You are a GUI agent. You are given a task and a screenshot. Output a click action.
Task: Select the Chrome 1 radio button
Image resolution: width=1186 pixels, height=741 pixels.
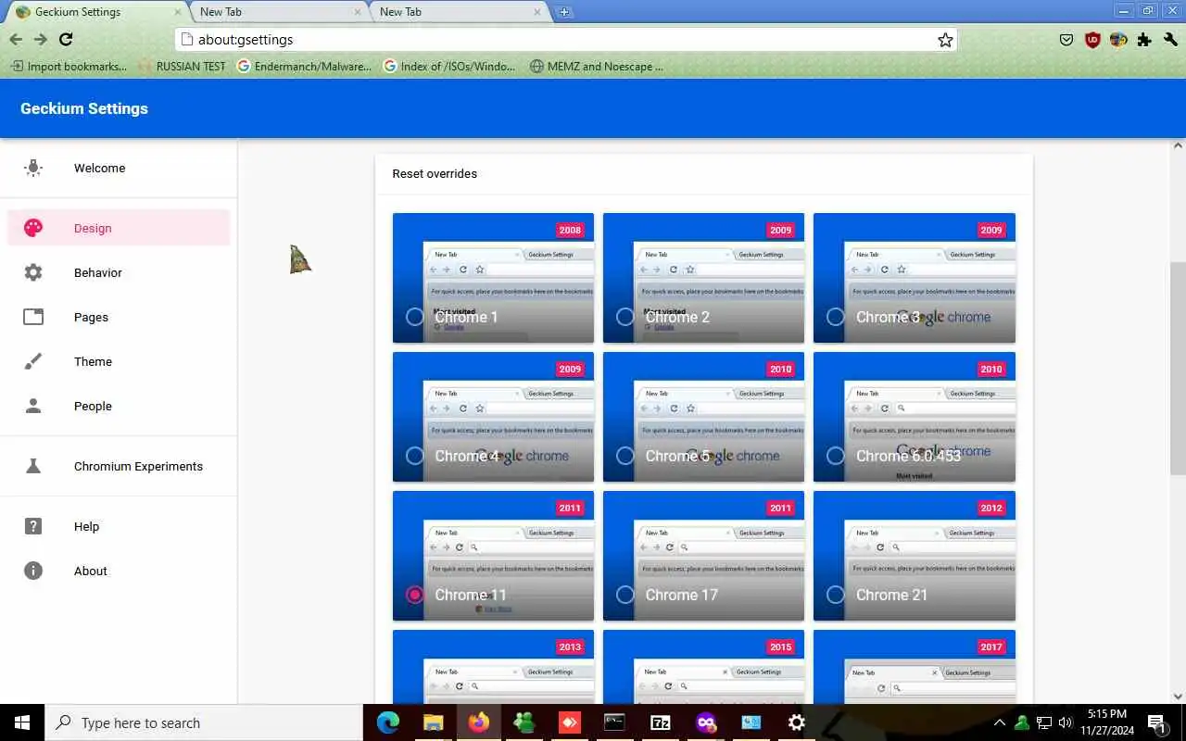pos(415,317)
